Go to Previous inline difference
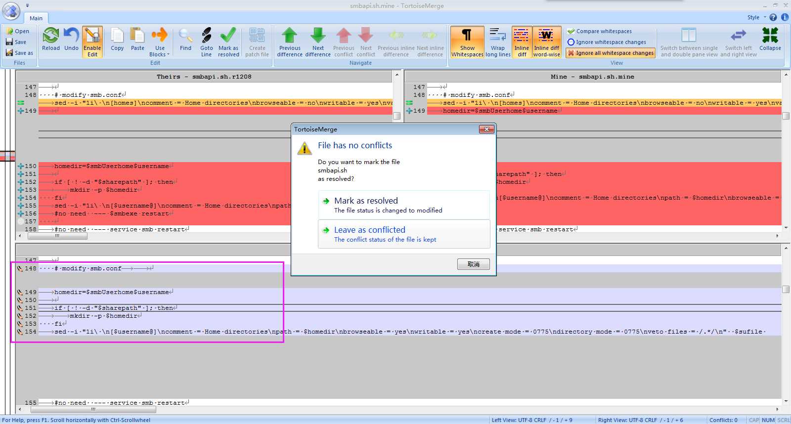The height and width of the screenshot is (424, 791). coord(396,42)
